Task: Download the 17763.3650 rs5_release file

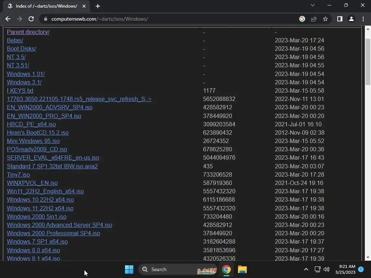Action: (x=79, y=99)
